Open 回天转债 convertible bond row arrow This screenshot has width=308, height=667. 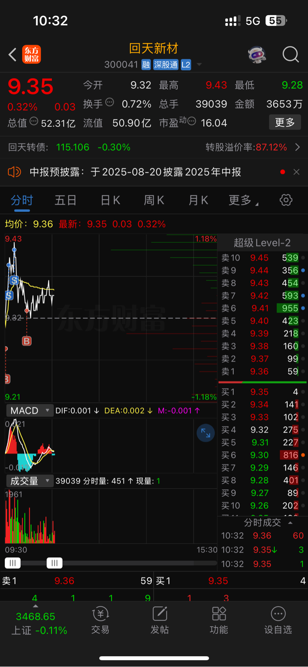tap(298, 147)
